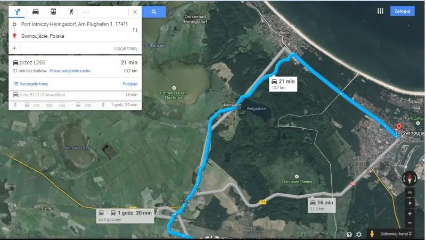Toggle the tilt view button
Screen dimensions: 426x240
[x=409, y=193]
